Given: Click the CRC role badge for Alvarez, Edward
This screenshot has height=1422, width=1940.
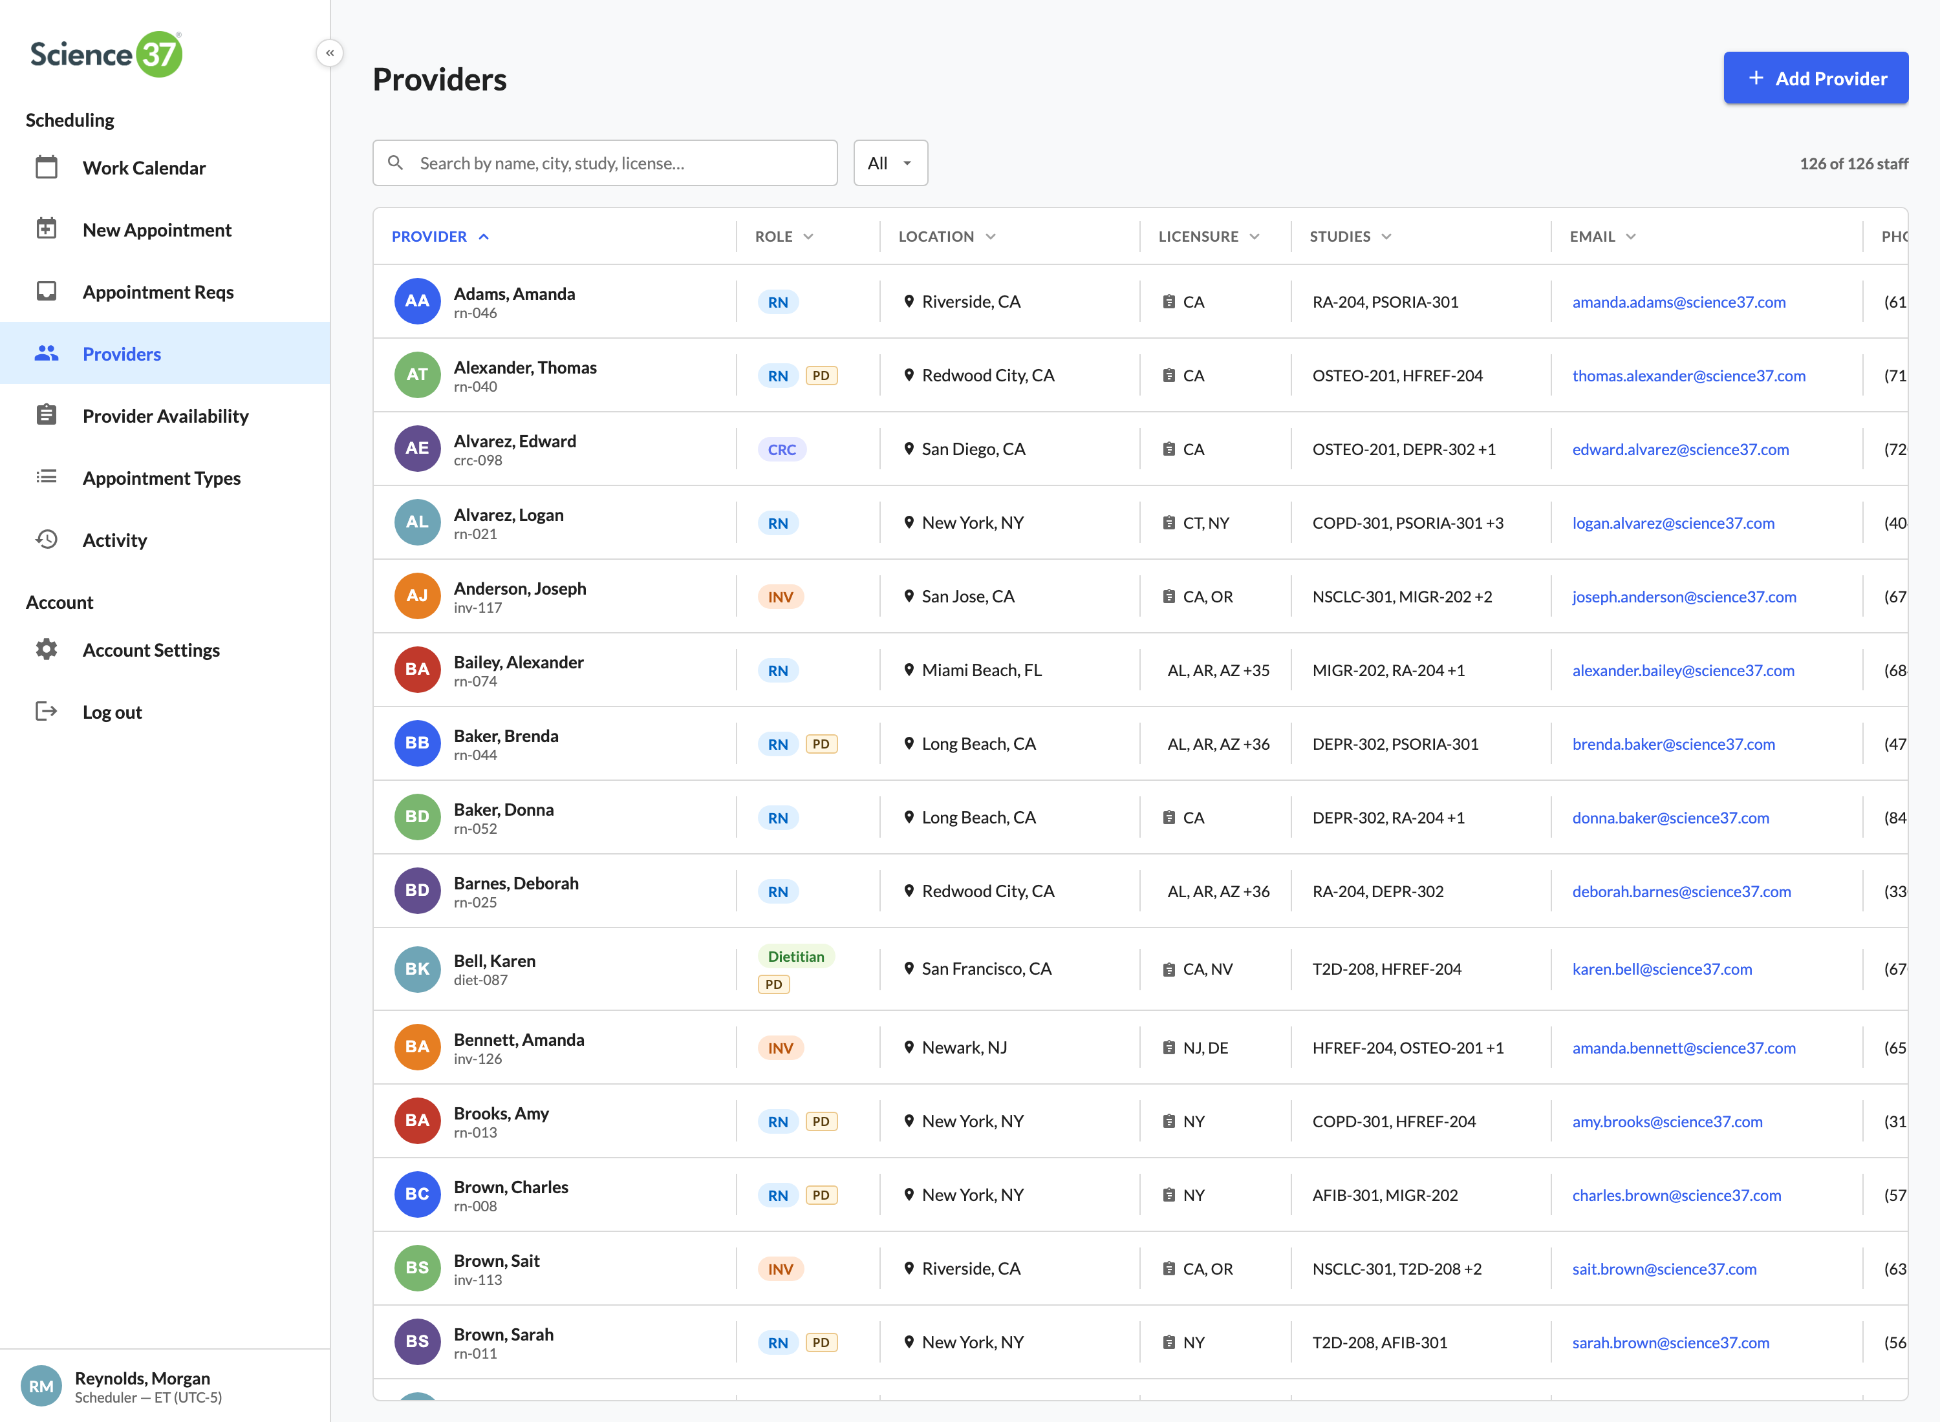Looking at the screenshot, I should (782, 449).
